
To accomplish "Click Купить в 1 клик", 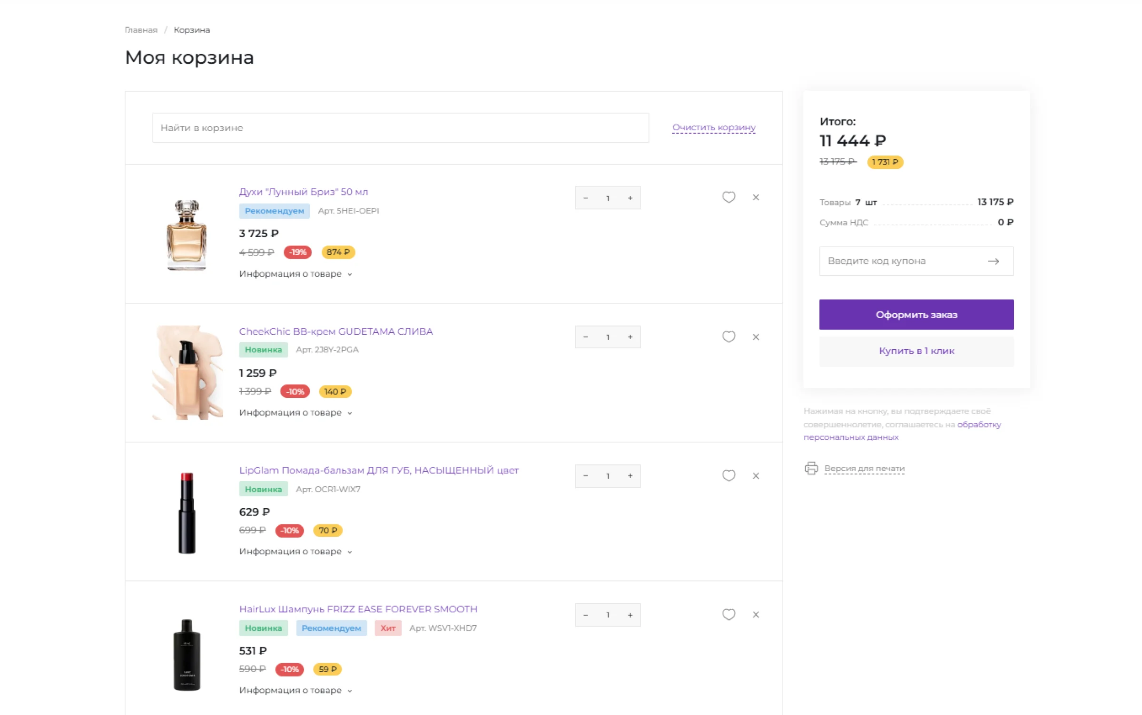I will point(916,351).
